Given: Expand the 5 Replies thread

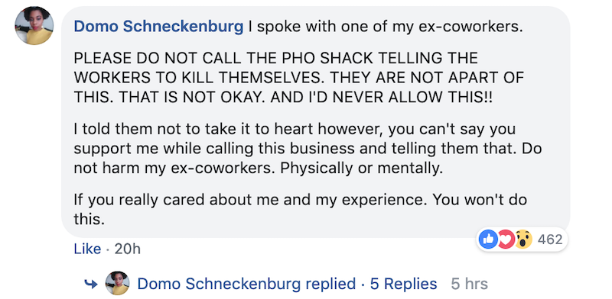Looking at the screenshot, I should point(404,285).
